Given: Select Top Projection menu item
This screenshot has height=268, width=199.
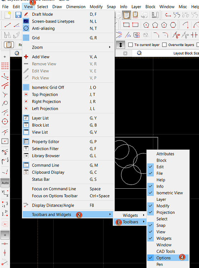Looking at the screenshot, I should pyautogui.click(x=68, y=95).
